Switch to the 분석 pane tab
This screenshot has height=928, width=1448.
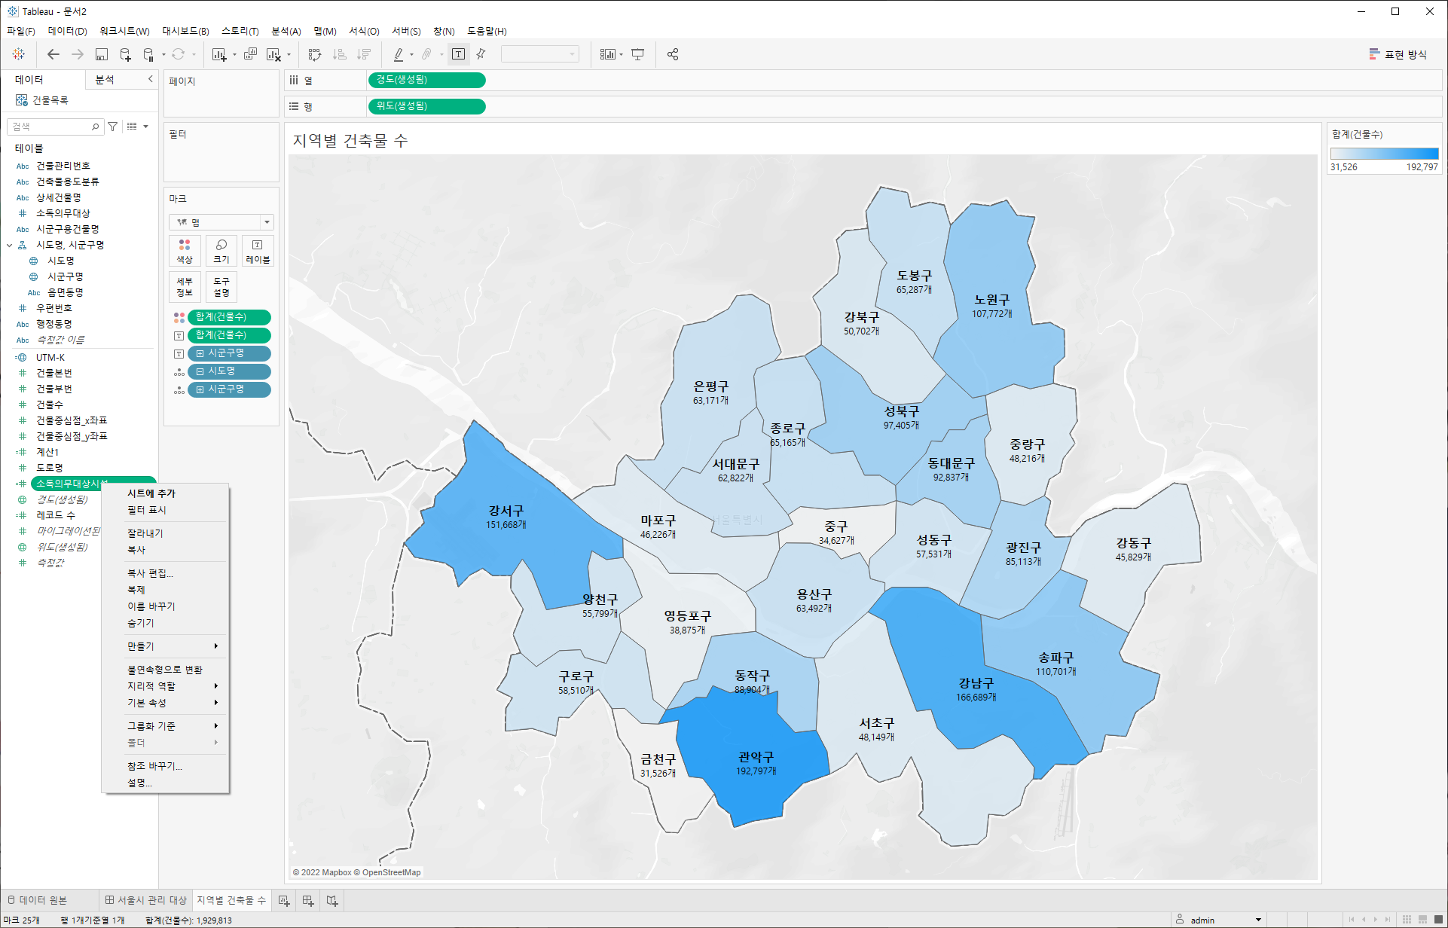pos(105,79)
